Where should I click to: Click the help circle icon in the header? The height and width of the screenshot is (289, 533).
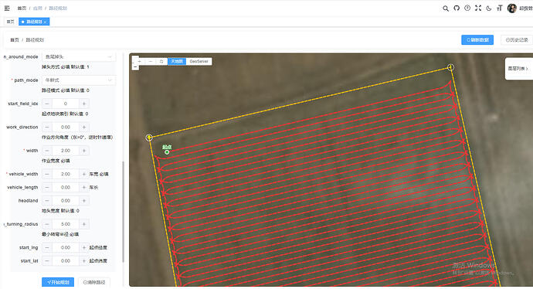[x=467, y=8]
